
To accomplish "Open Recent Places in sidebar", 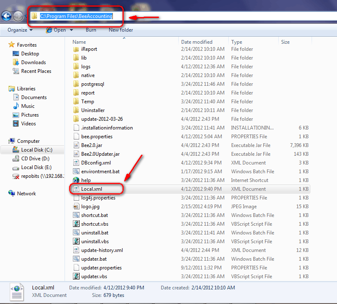I will (36, 71).
